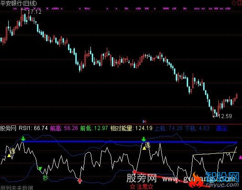242x190 pixels.
Task: Click the 12.59 low price label
Action: click(x=225, y=116)
